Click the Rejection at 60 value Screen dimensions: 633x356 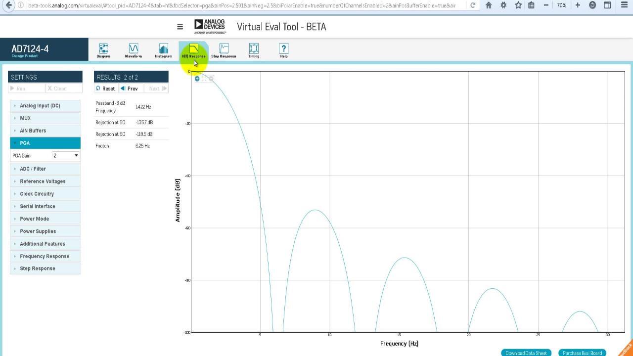point(144,134)
